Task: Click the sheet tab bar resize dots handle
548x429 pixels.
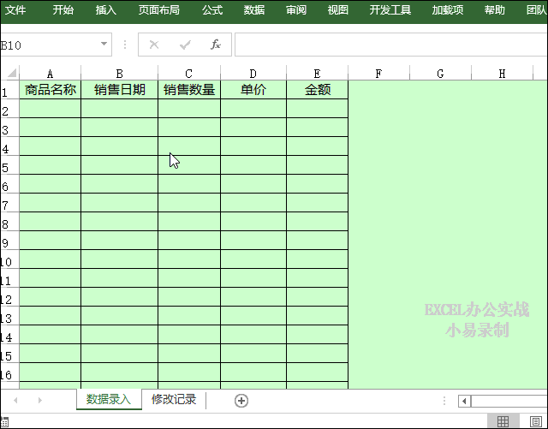Action: [x=444, y=401]
